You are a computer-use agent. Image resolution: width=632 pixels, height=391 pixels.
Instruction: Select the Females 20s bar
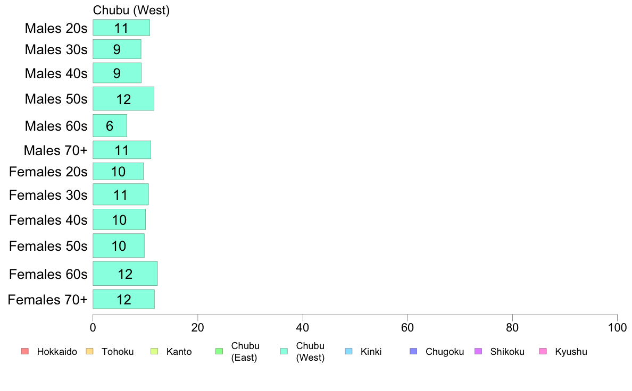(118, 172)
